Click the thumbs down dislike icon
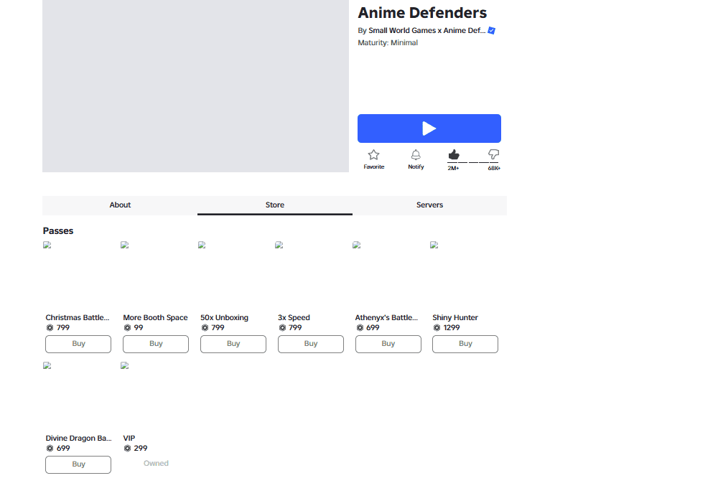This screenshot has height=496, width=718. (x=494, y=154)
